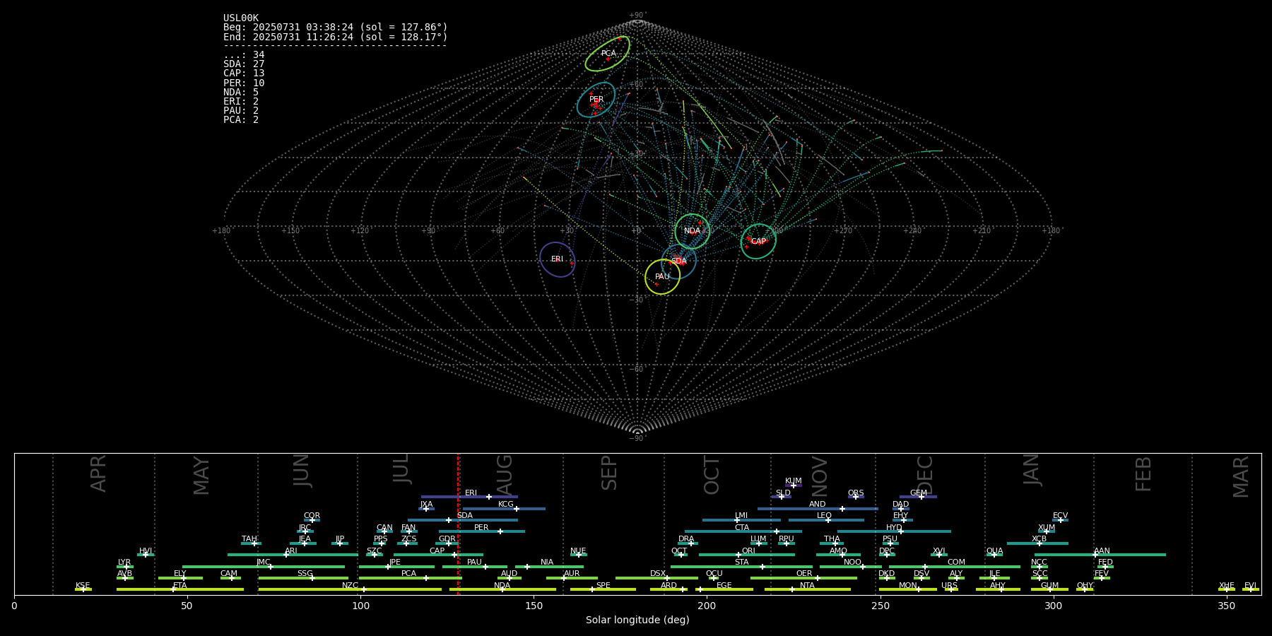Click the SPE shower label in timeline
The height and width of the screenshot is (636, 1272).
603,586
